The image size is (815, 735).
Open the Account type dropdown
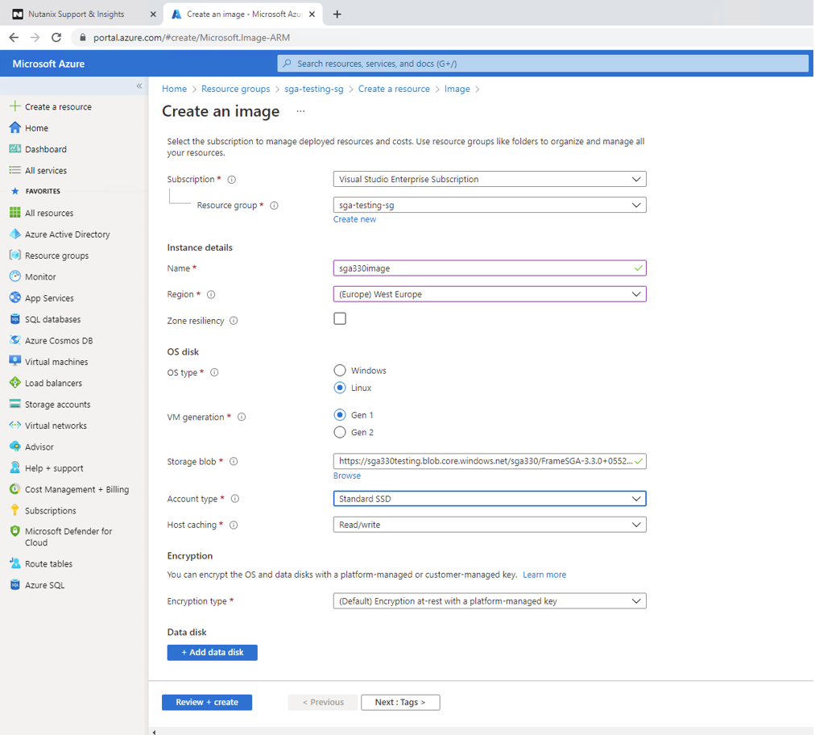pos(489,498)
